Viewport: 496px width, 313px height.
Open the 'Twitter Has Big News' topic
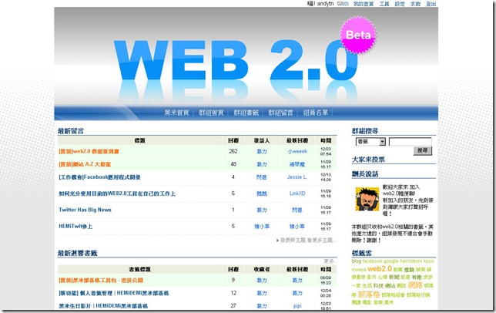85,210
